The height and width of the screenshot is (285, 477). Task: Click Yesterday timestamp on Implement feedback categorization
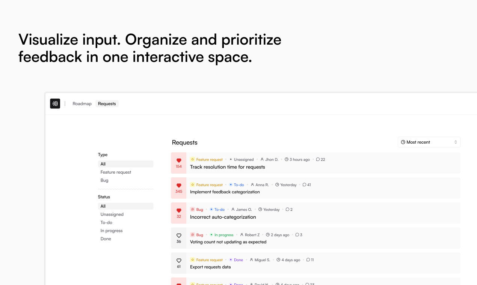pyautogui.click(x=286, y=185)
